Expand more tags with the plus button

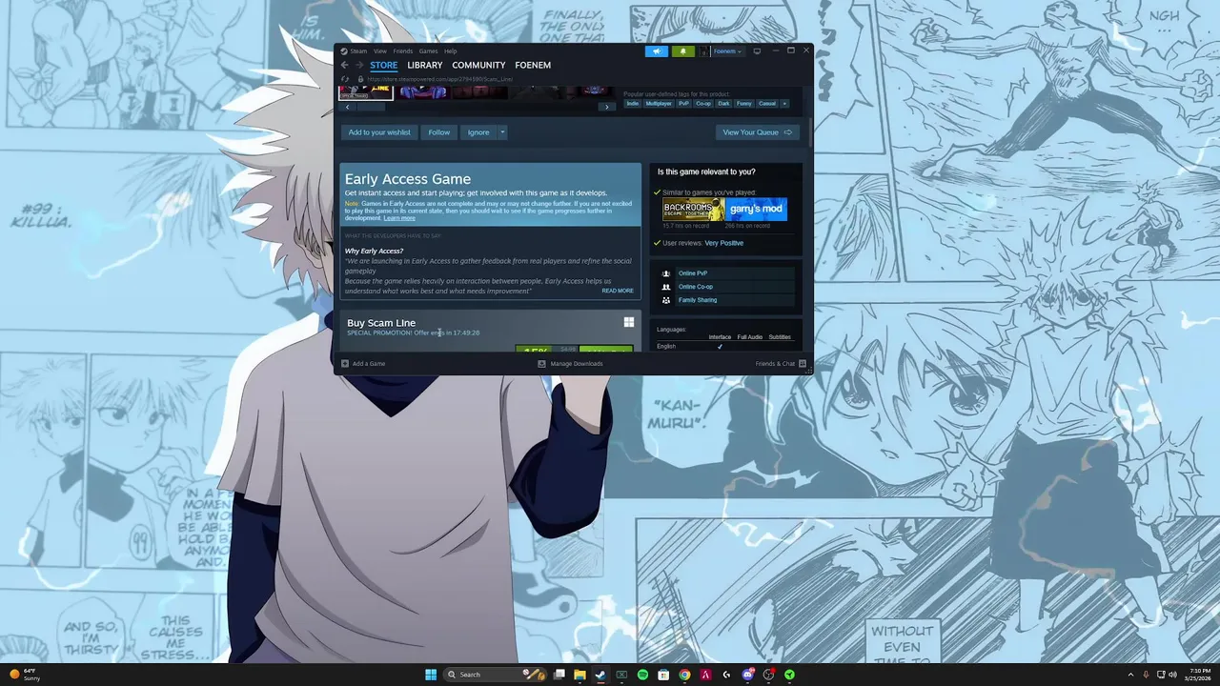click(x=784, y=104)
